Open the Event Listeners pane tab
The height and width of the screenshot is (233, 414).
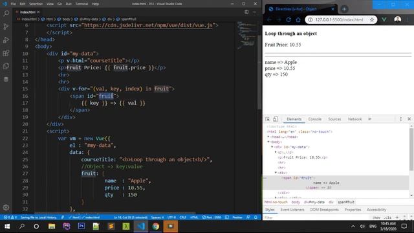(292, 210)
